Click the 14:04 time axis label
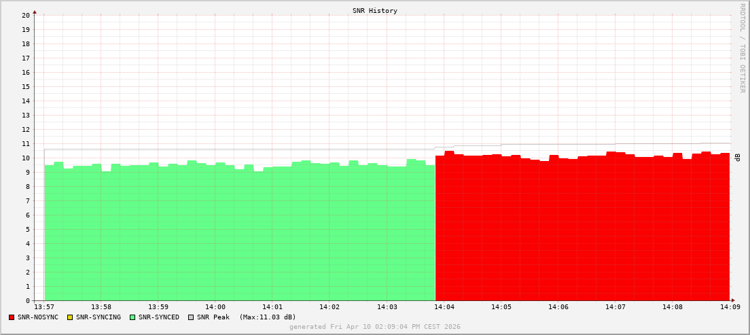Viewport: 750px width, 335px height. (444, 307)
